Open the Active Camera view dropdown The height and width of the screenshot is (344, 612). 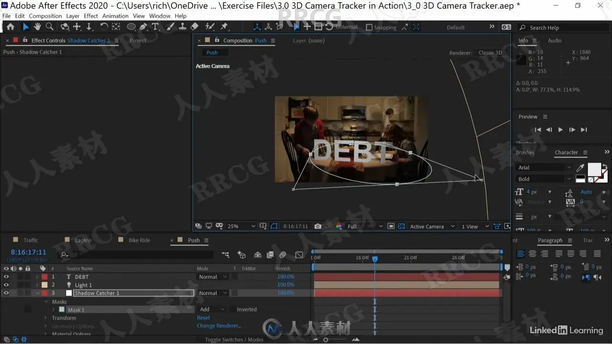pos(432,226)
